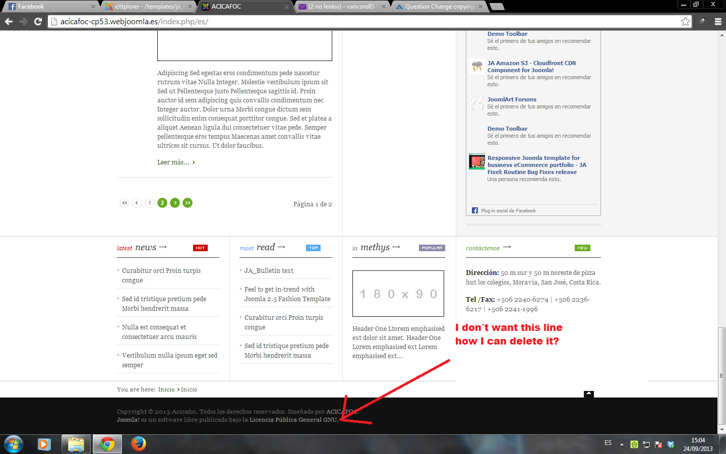This screenshot has width=726, height=454.
Task: Jump to last page with double-arrow button
Action: pos(188,203)
